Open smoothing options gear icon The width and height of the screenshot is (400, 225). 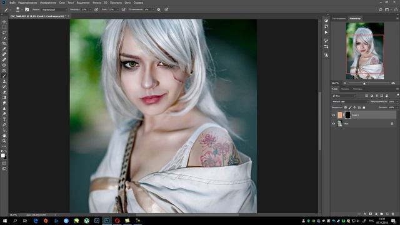pos(158,9)
